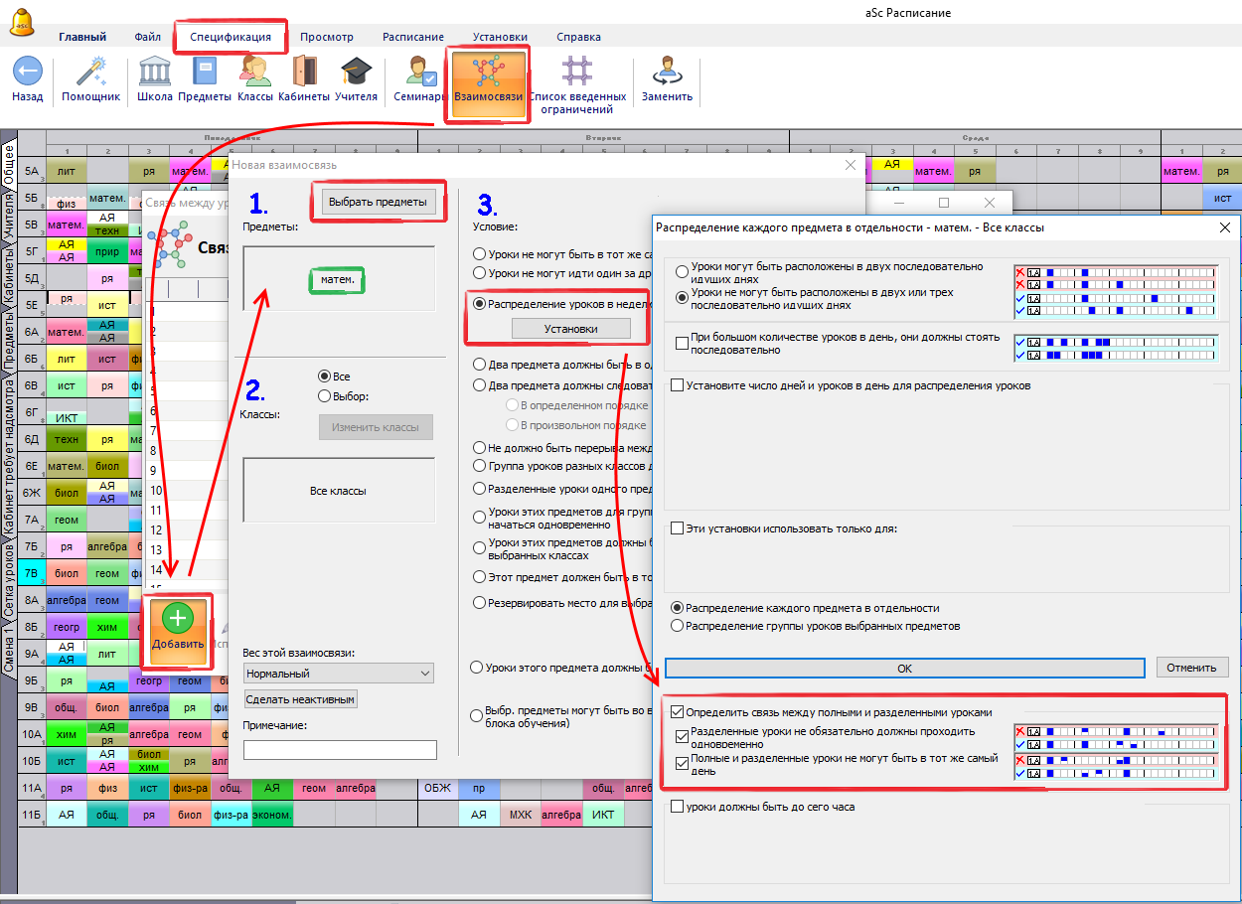
Task: Click the Примечание text field
Action: (340, 750)
